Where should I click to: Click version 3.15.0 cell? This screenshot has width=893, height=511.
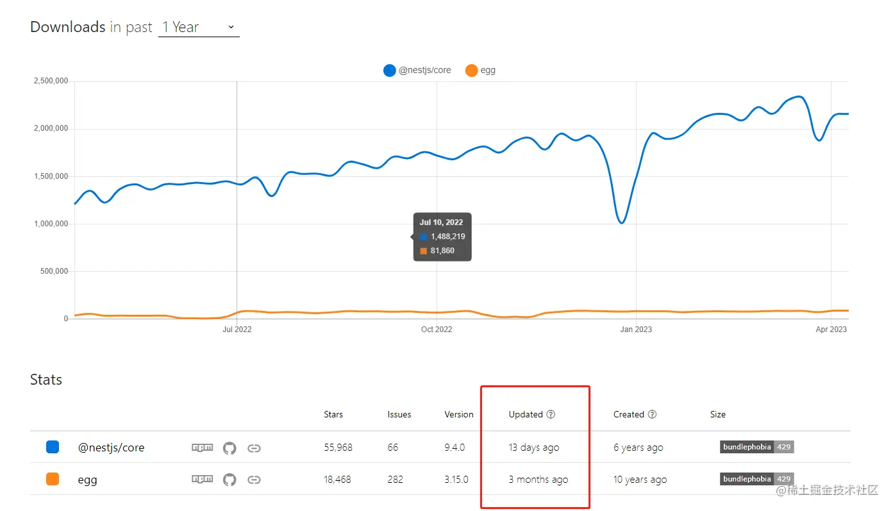click(x=456, y=479)
